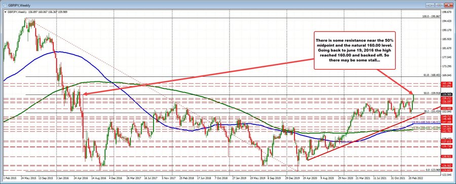This screenshot has width=456, height=184.
Task: Click the price scale value 169.045
Action: point(447,75)
